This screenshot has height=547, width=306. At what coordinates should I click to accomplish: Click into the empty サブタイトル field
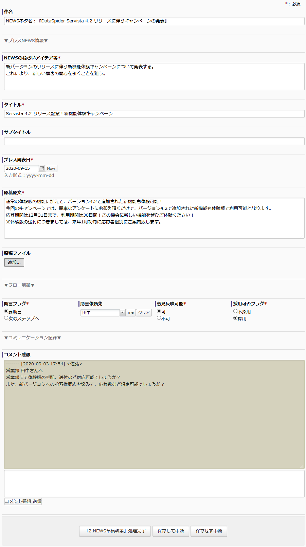pos(154,141)
